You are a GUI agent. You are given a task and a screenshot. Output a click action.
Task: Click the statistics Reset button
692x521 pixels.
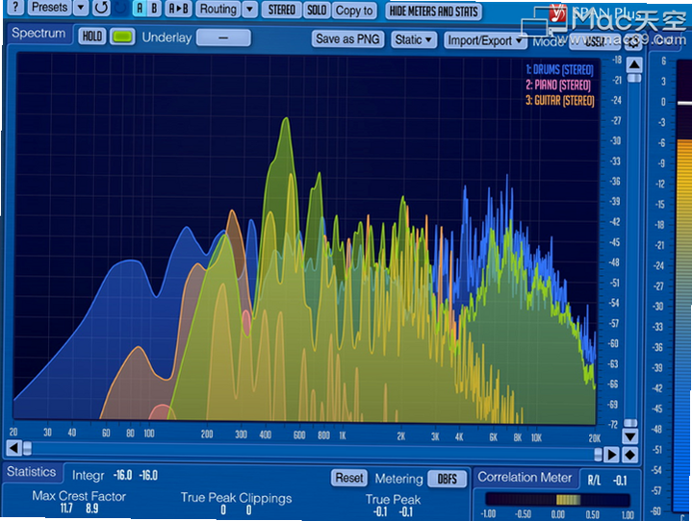349,478
